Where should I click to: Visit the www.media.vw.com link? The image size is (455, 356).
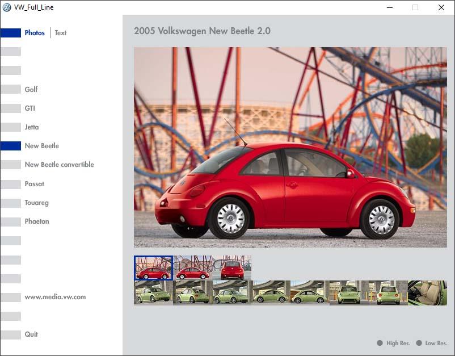tap(55, 297)
